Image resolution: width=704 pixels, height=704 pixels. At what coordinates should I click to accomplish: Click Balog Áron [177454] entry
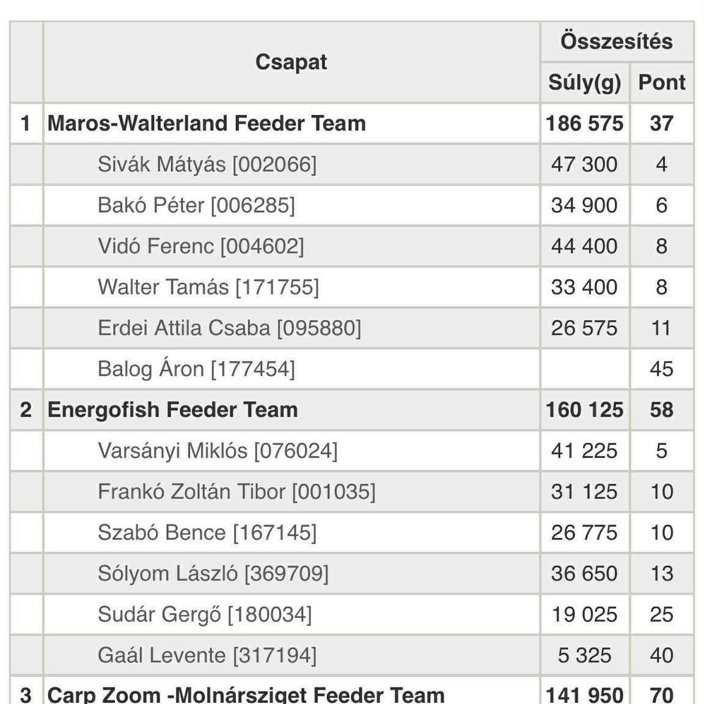(196, 369)
